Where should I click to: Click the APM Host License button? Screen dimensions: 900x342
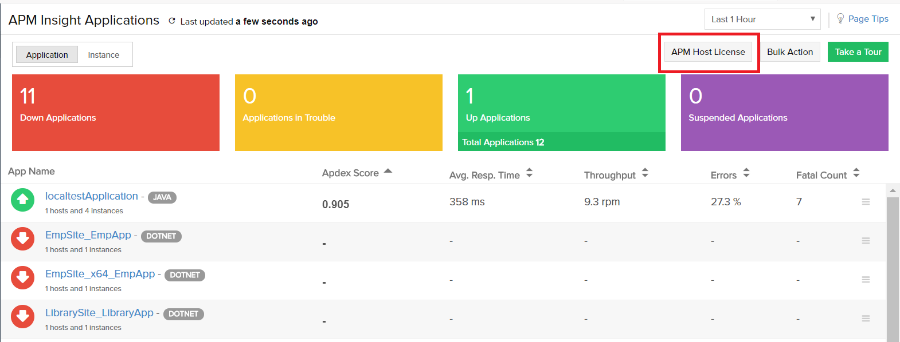tap(708, 52)
